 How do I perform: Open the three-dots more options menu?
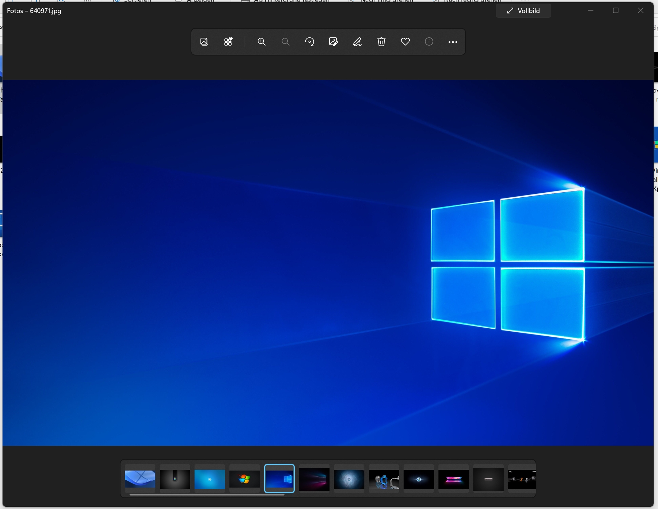(x=453, y=42)
